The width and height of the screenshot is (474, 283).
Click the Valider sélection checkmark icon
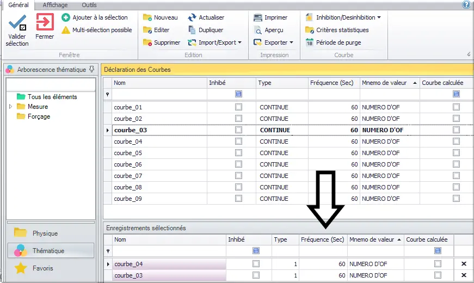pos(17,22)
